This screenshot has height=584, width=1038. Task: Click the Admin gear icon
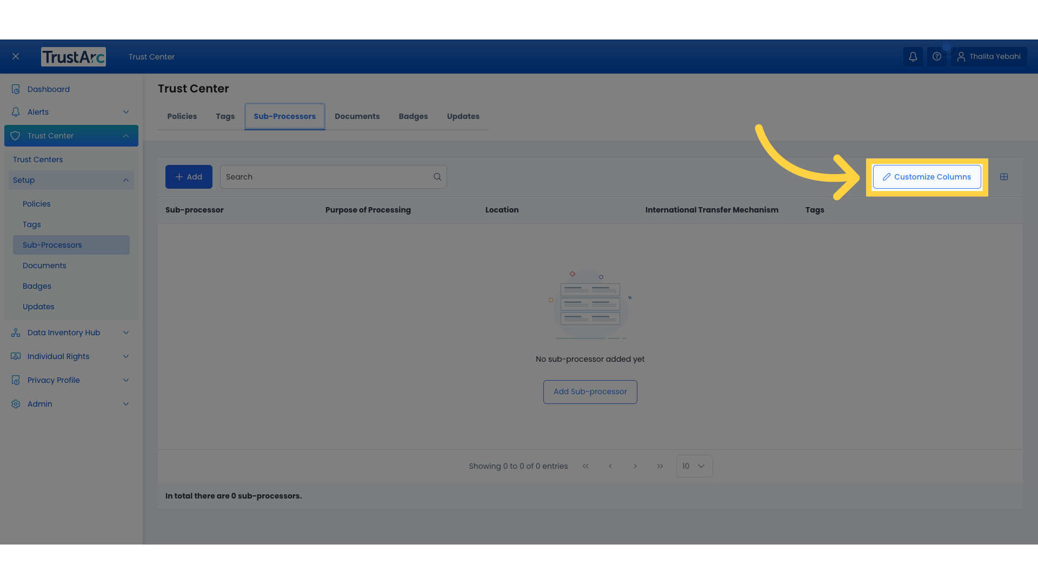16,404
